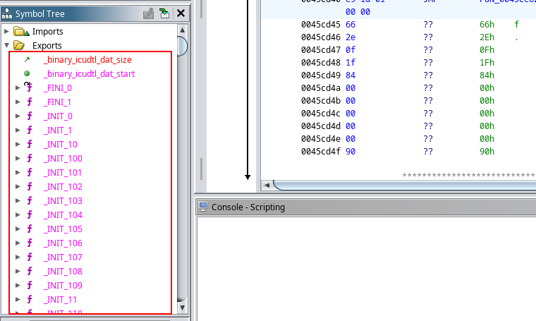Click the function icon next to _INIT_105
The image size is (536, 321).
click(29, 229)
